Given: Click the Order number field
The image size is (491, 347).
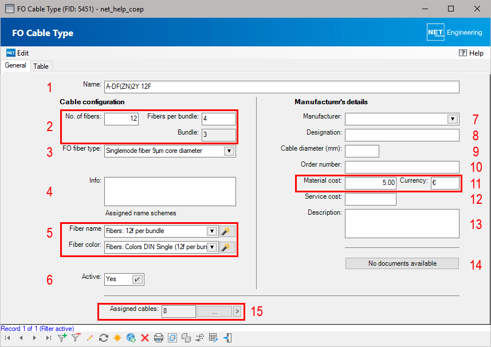Looking at the screenshot, I should click(402, 167).
